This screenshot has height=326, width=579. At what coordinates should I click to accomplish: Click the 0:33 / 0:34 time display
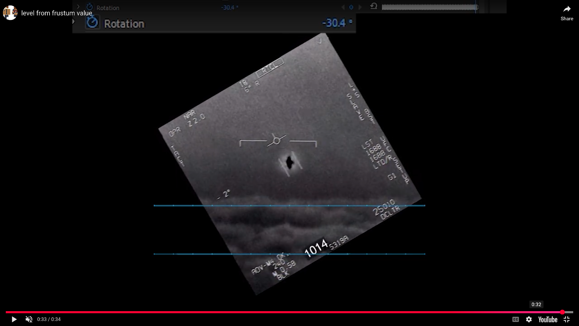(x=49, y=319)
